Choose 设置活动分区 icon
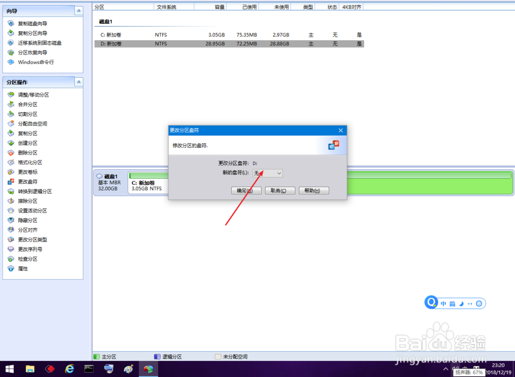Screen dimensions: 515x377 [11, 211]
